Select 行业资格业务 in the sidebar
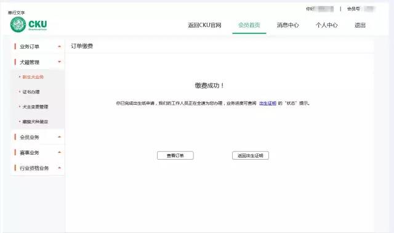394x233 pixels. coord(34,168)
